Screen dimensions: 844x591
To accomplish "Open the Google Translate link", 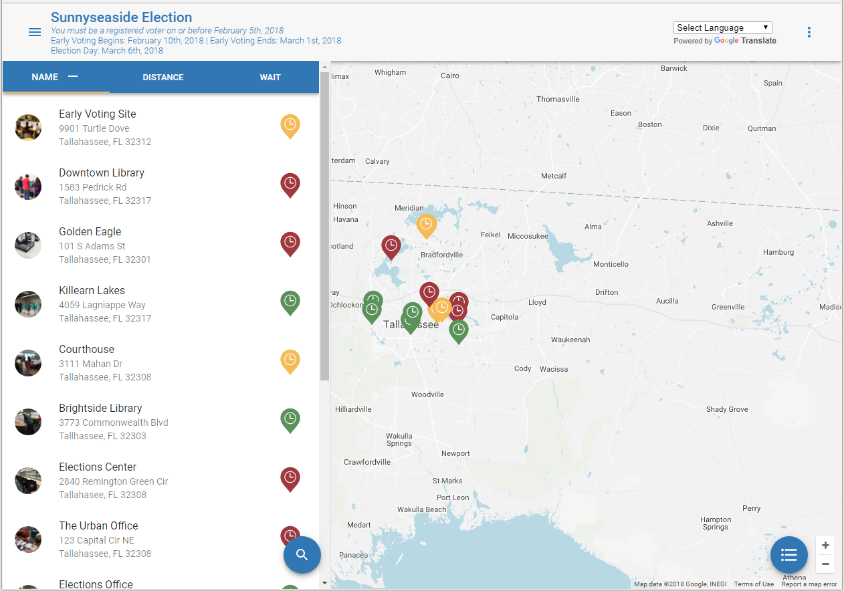I will pyautogui.click(x=745, y=41).
